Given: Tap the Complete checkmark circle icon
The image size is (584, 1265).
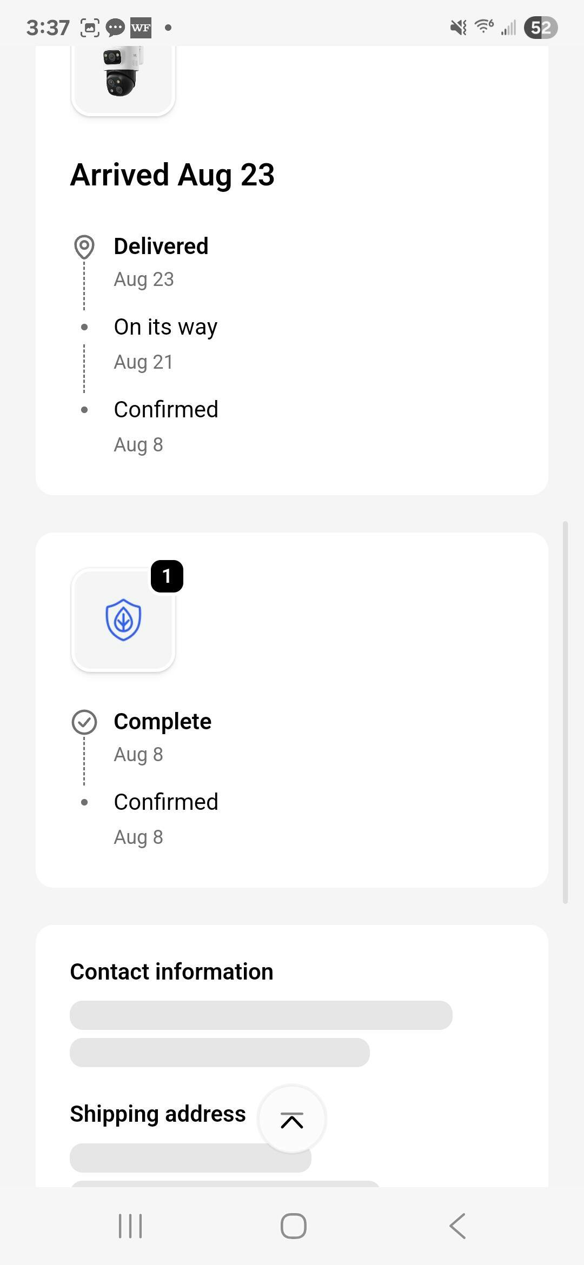Looking at the screenshot, I should point(84,722).
